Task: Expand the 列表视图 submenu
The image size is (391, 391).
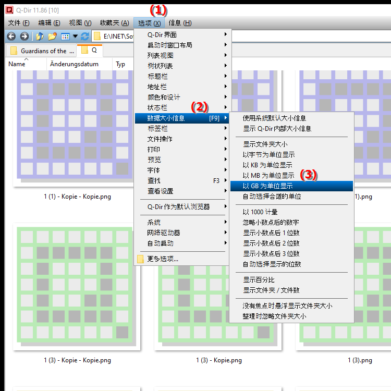Action: point(183,55)
